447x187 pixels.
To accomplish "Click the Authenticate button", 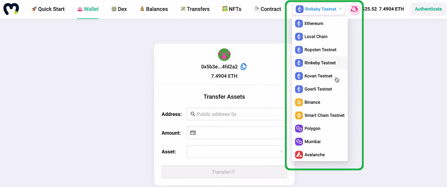I will (428, 9).
